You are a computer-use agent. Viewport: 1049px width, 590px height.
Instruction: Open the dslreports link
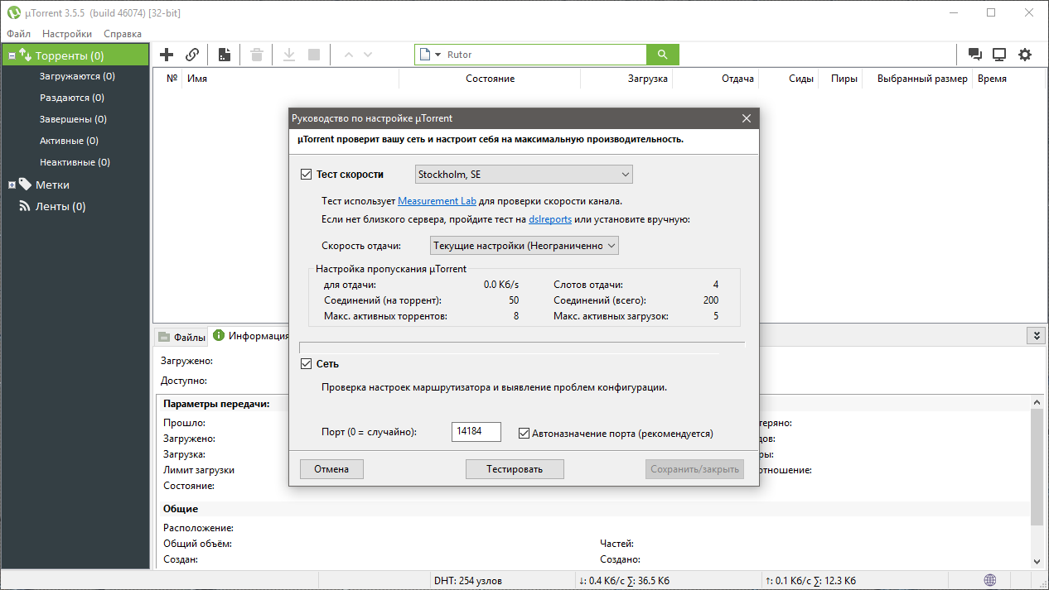tap(550, 219)
